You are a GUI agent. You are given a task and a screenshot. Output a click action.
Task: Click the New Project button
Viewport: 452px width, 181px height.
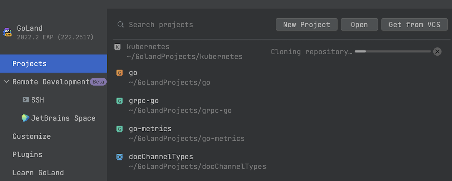coord(306,25)
